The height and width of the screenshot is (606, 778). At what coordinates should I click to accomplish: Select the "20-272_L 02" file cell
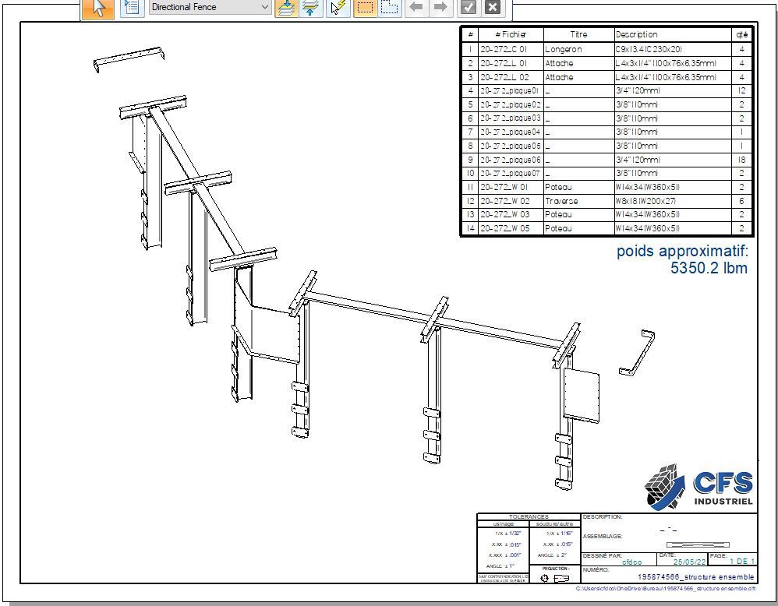(x=511, y=77)
